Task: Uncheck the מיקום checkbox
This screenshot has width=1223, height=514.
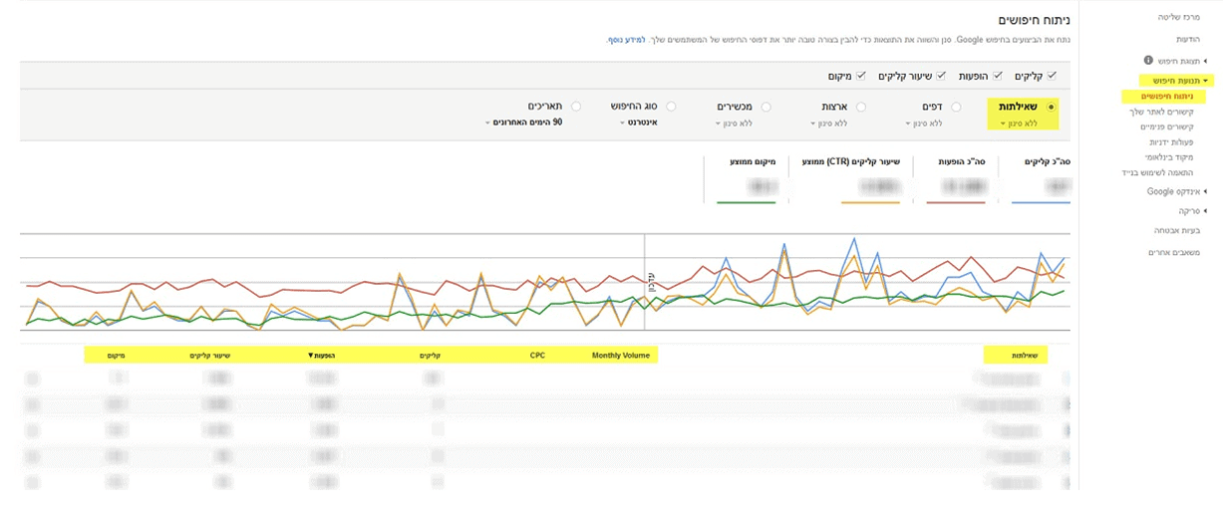Action: [x=860, y=76]
